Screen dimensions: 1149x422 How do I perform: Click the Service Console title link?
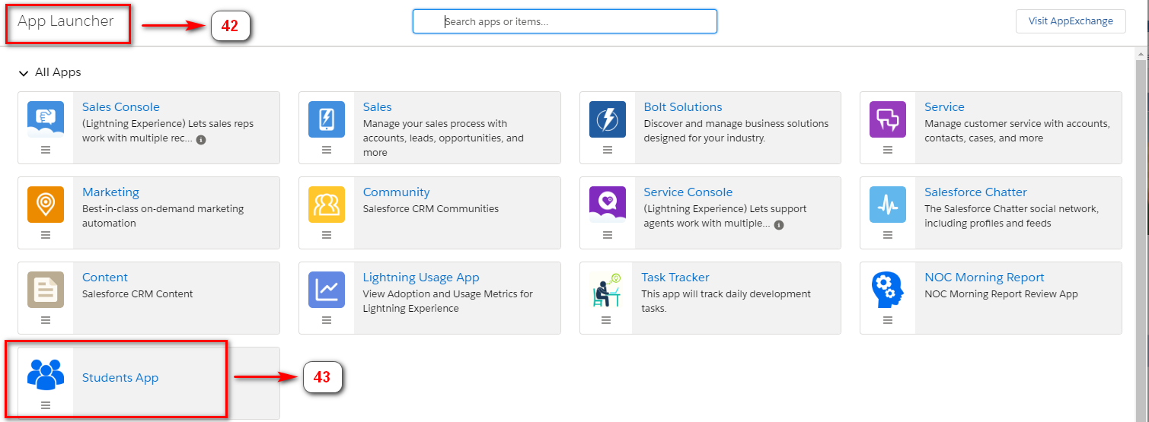(x=688, y=192)
